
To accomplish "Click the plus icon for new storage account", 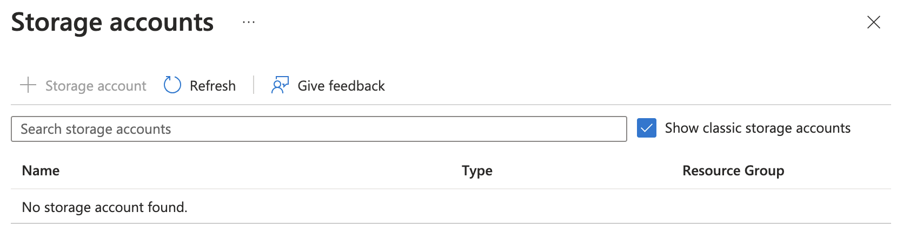I will [x=28, y=85].
